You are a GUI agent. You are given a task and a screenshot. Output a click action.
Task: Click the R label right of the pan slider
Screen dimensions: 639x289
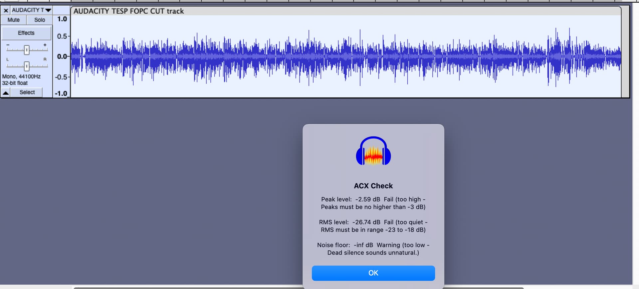tap(45, 59)
